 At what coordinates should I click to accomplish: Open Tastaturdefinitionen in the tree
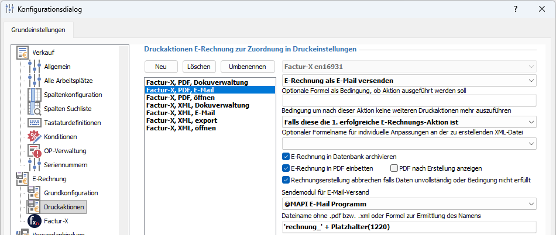pos(73,123)
